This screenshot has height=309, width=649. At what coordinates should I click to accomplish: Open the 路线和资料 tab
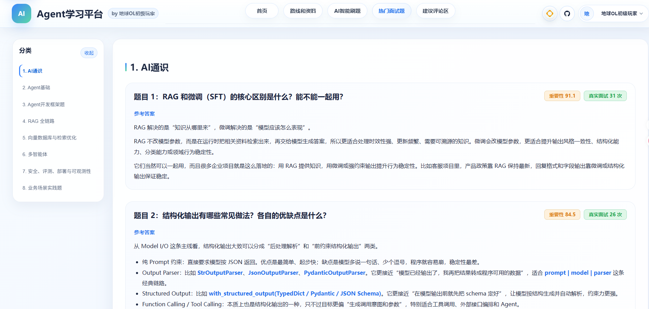click(303, 11)
